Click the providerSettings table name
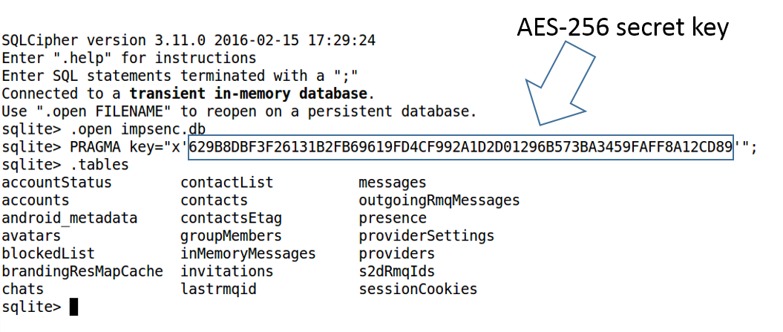This screenshot has height=332, width=783. (x=426, y=236)
